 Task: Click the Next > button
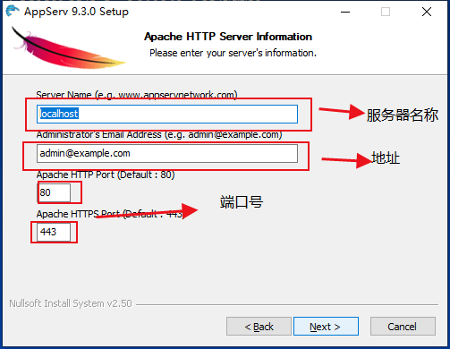pyautogui.click(x=326, y=327)
